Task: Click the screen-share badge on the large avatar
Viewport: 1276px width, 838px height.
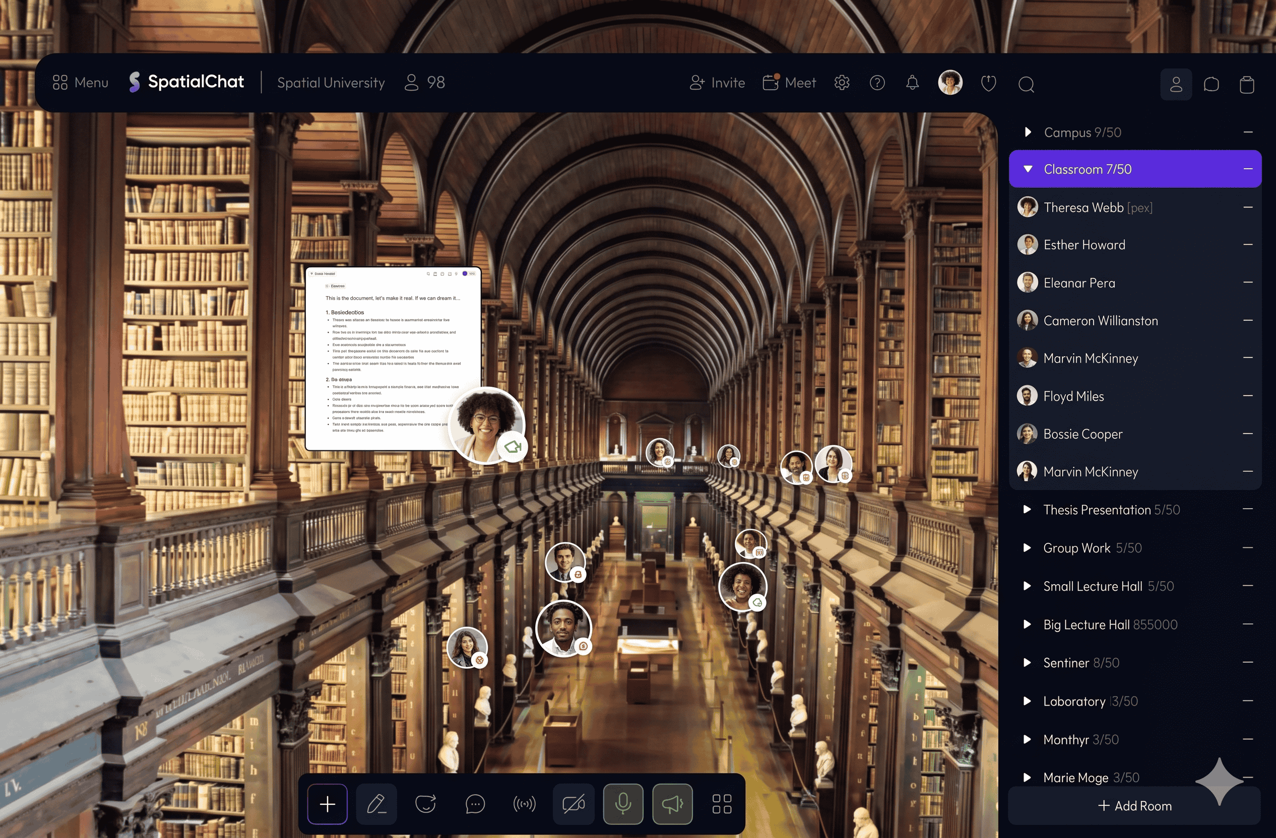Action: click(x=513, y=447)
